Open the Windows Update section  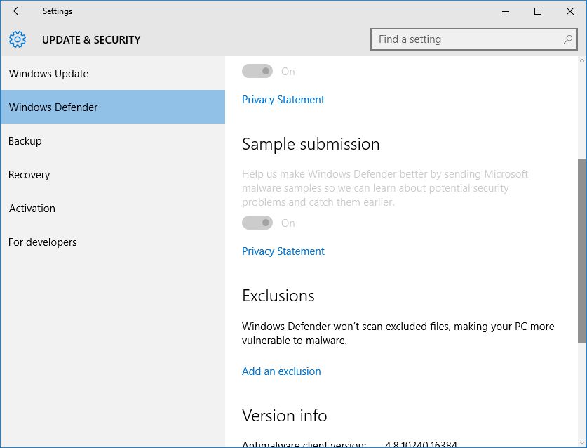[113, 73]
